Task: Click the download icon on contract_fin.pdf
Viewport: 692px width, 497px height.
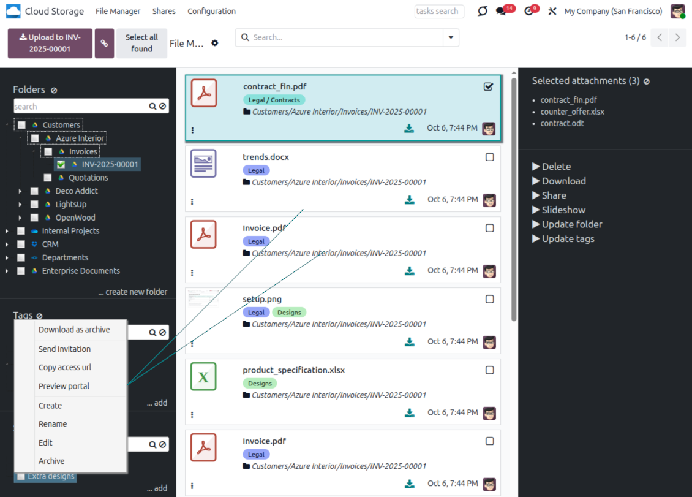Action: [x=409, y=129]
